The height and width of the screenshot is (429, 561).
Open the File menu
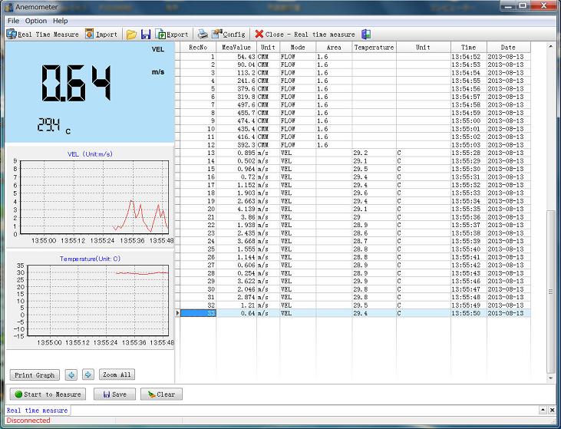(13, 21)
